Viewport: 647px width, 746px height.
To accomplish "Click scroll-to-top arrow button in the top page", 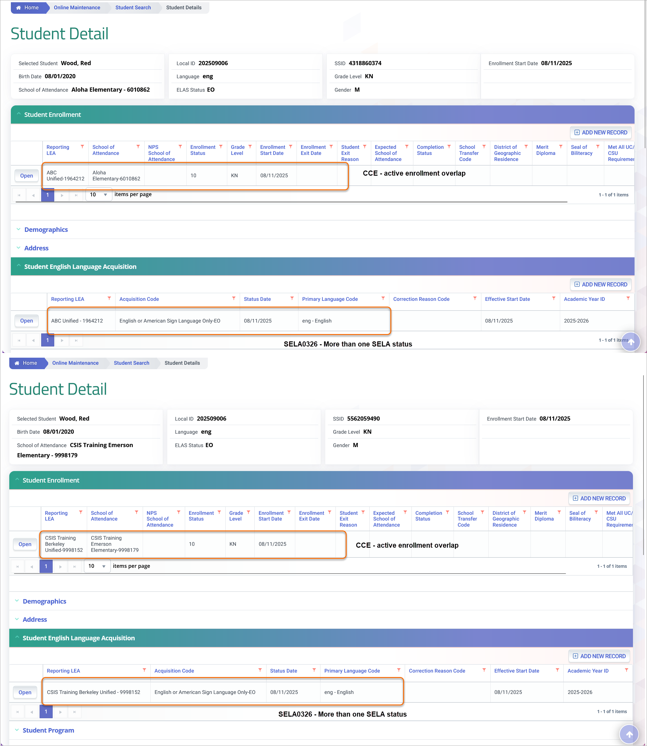I will point(630,342).
